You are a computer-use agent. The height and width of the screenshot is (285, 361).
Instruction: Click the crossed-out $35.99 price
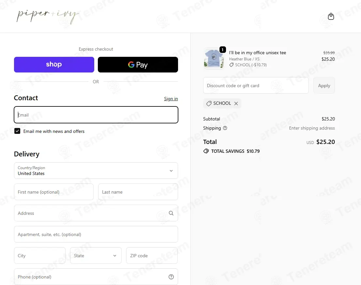[x=329, y=53]
